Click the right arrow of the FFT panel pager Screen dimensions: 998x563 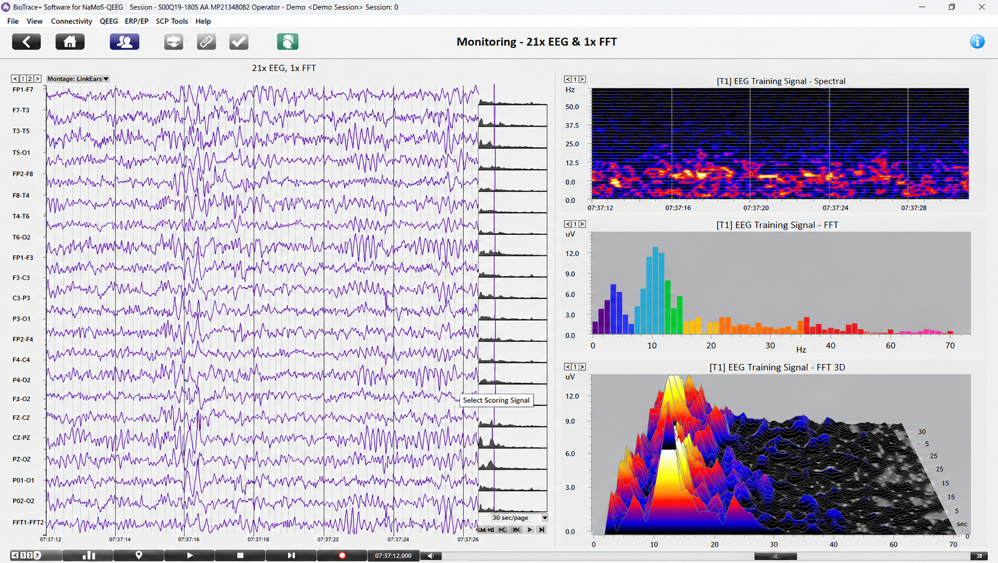[x=583, y=224]
